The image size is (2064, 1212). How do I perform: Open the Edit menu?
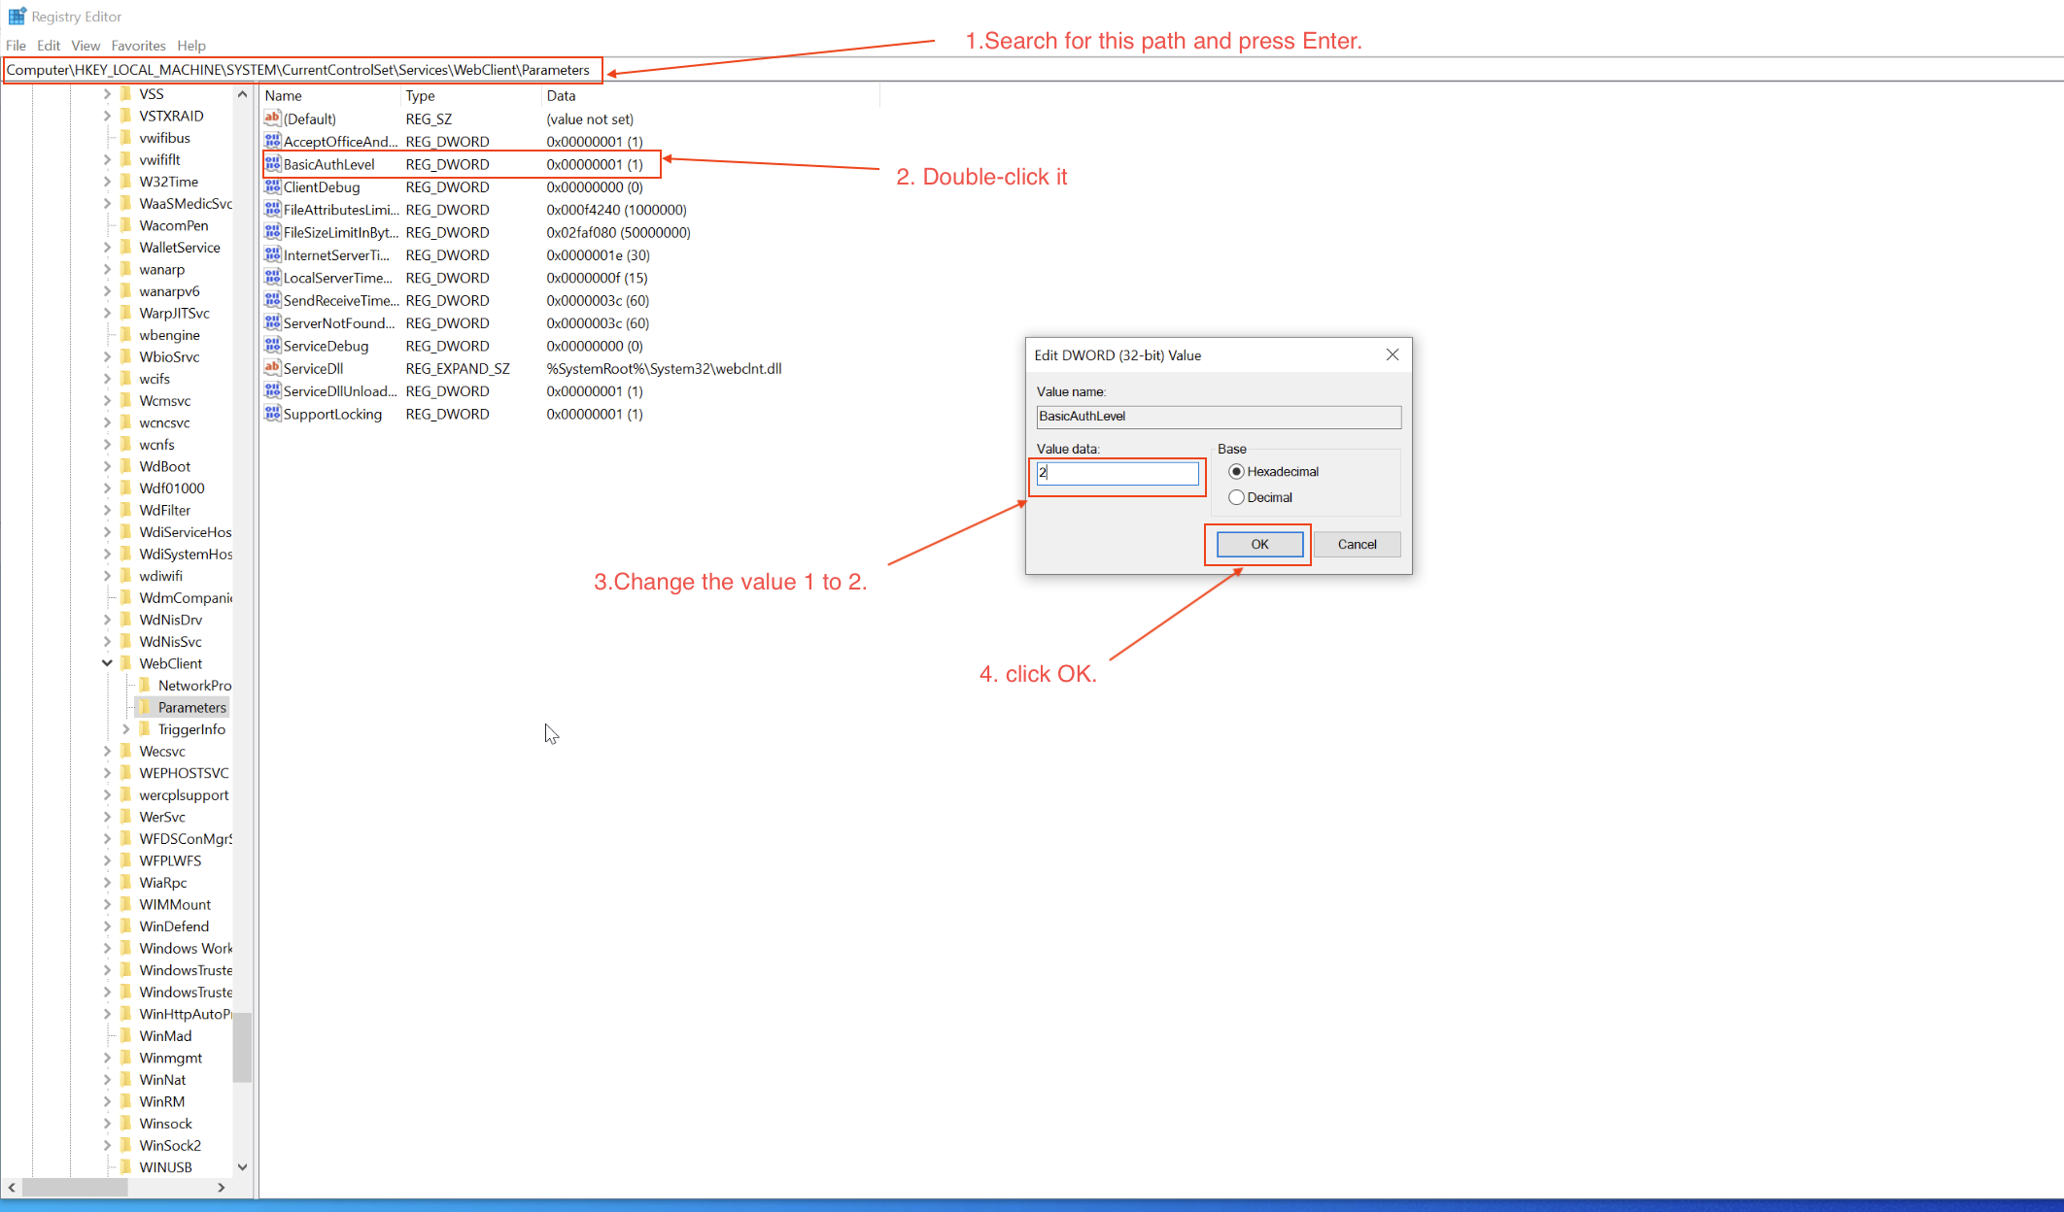48,46
